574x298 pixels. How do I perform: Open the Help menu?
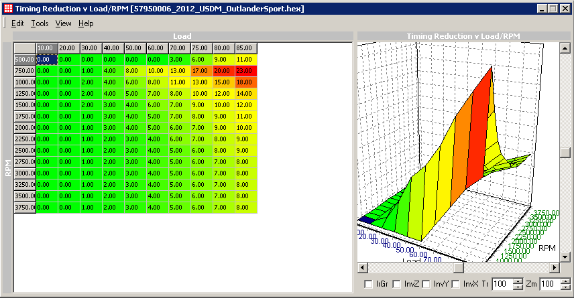click(86, 23)
